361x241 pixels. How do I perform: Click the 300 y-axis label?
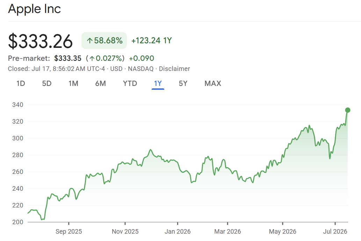pyautogui.click(x=18, y=138)
